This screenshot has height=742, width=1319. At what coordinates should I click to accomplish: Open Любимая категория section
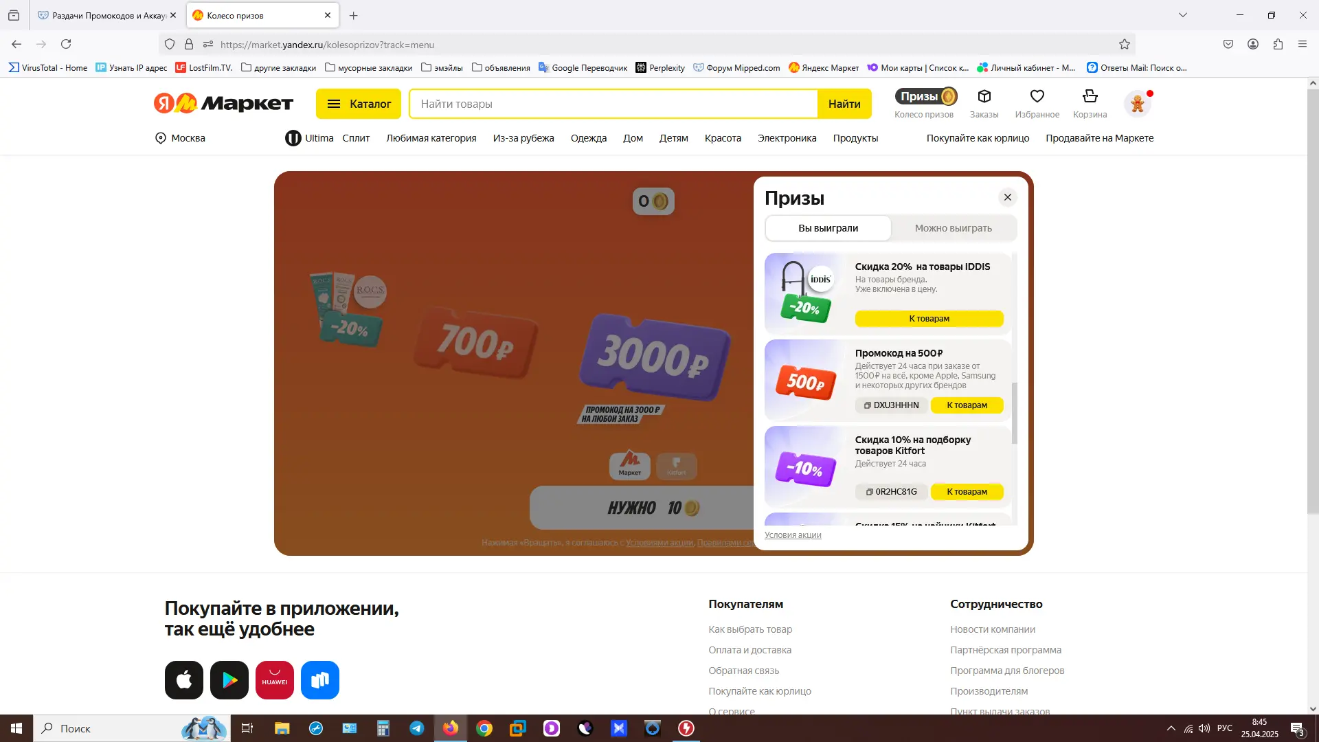[x=431, y=138]
